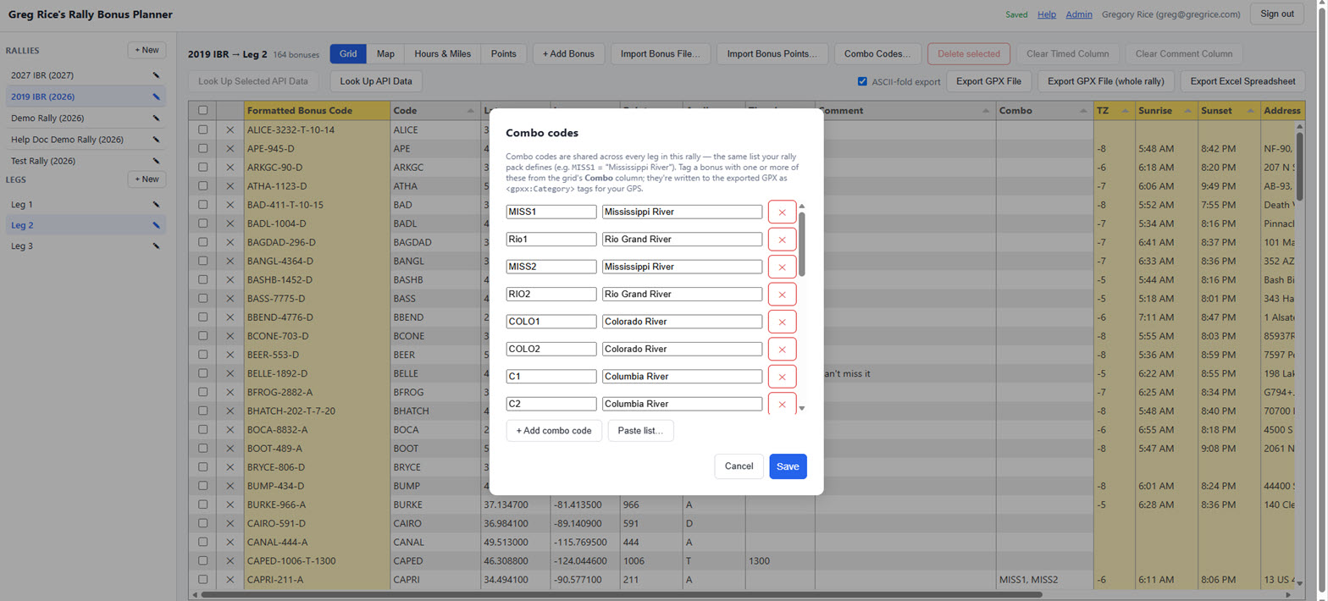
Task: Edit the 2019 IBR rally with pencil icon
Action: tap(156, 96)
